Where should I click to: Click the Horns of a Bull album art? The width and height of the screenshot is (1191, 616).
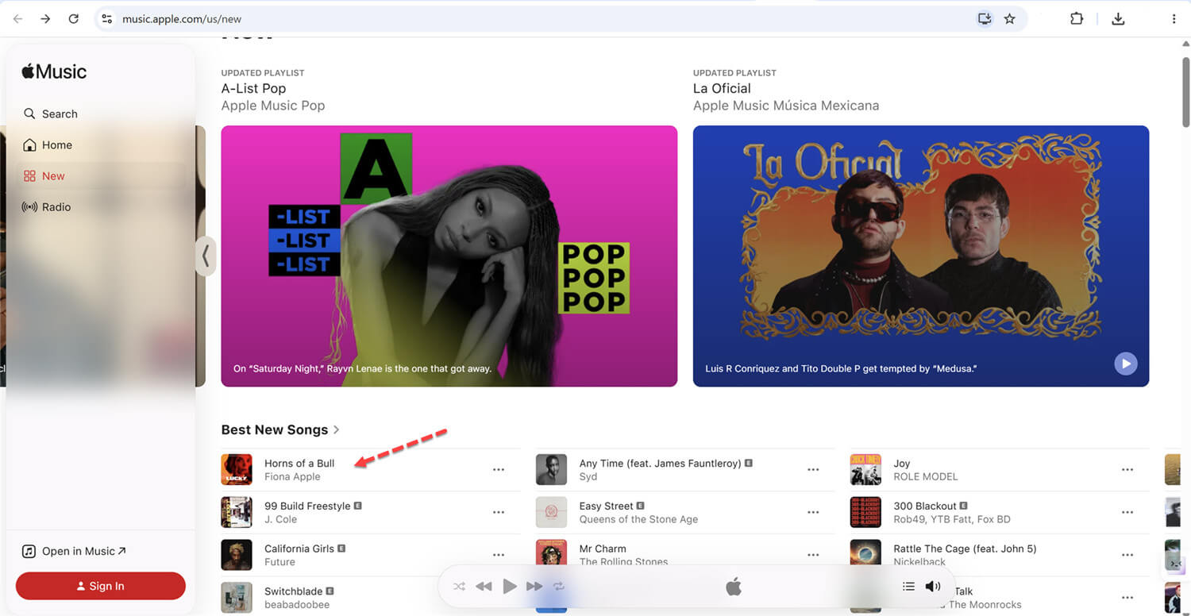click(237, 469)
